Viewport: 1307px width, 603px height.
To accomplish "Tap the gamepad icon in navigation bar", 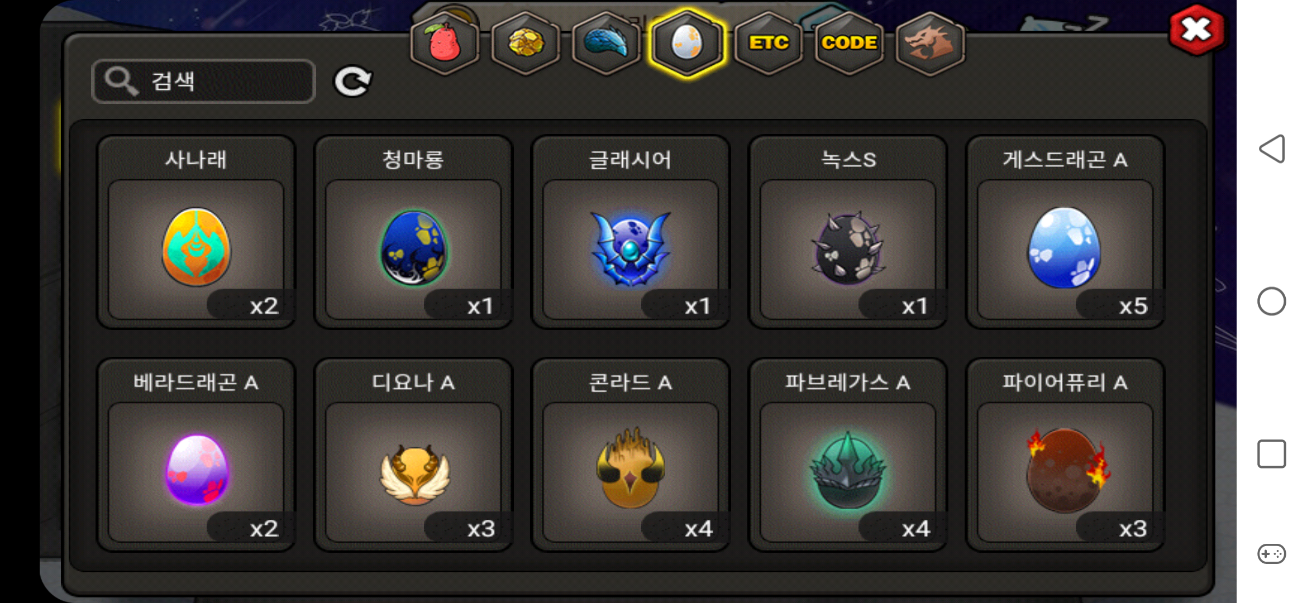I will tap(1272, 554).
